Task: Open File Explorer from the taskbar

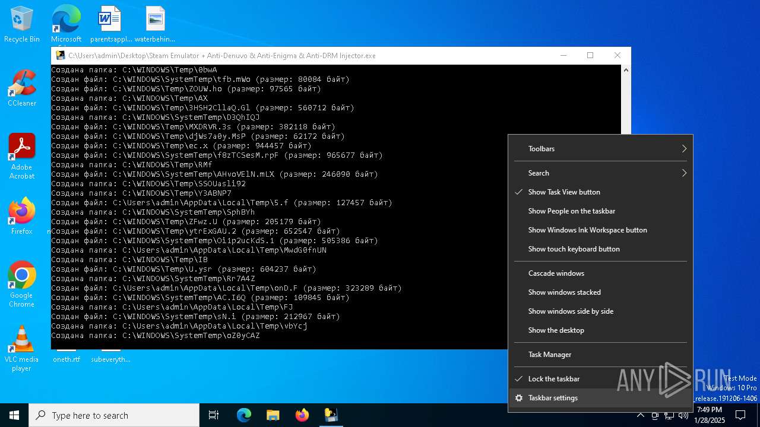Action: (273, 415)
